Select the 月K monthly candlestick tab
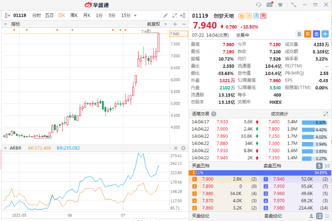Image resolution: width=332 pixels, height=221 pixels. (x=87, y=15)
